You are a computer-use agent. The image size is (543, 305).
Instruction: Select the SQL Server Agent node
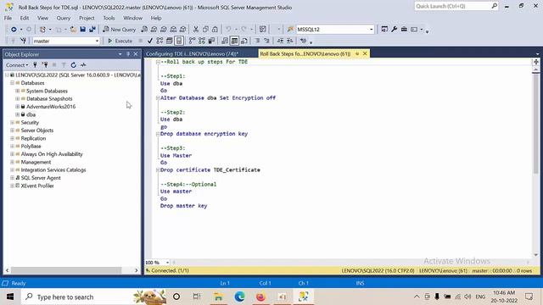(41, 178)
